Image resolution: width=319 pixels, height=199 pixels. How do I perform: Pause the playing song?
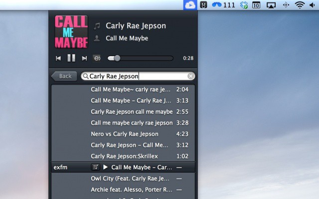tap(71, 58)
